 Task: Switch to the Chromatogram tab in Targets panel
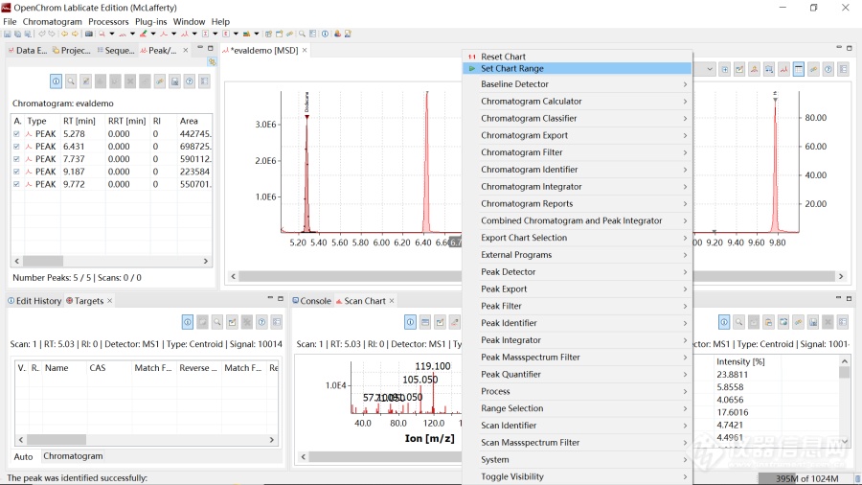(73, 456)
